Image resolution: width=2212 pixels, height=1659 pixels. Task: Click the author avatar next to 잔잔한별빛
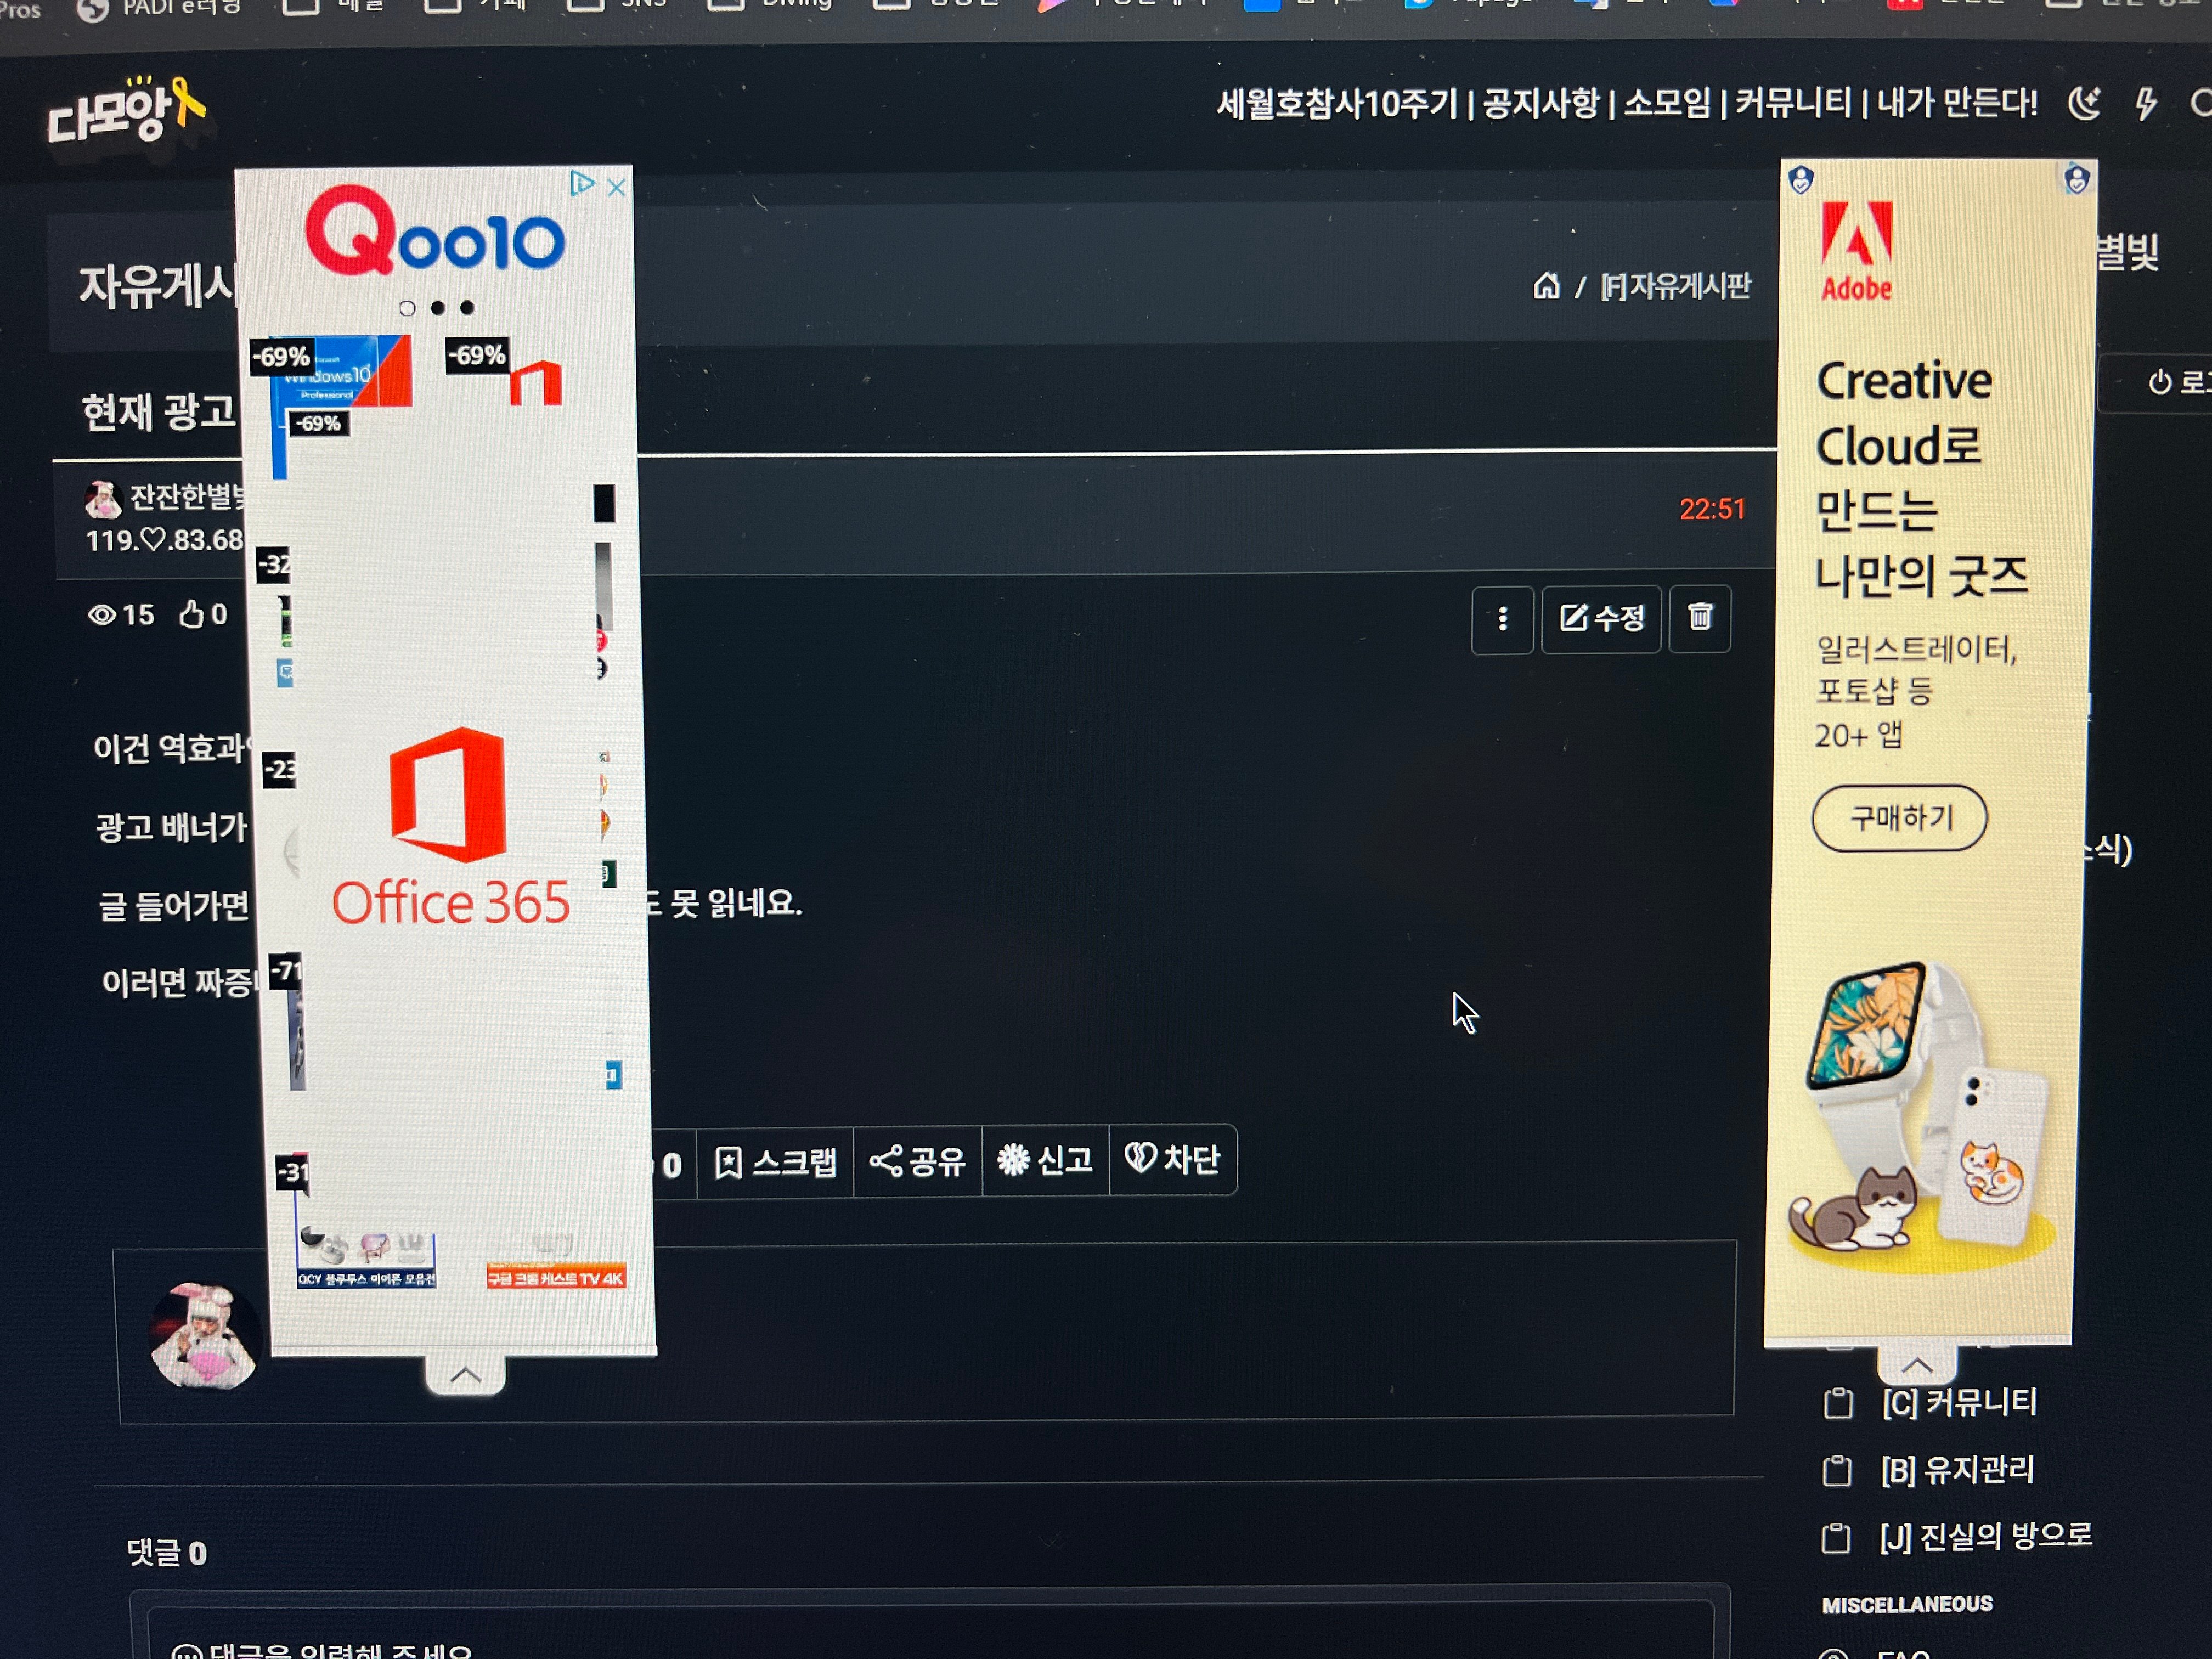pyautogui.click(x=103, y=499)
